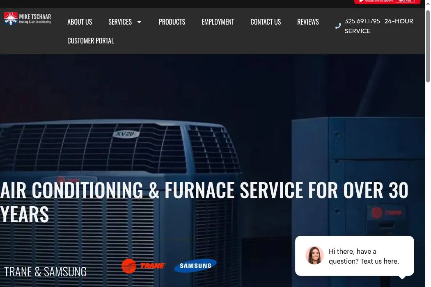431x287 pixels.
Task: Open the 'Text us here' chat bubble
Action: click(355, 256)
